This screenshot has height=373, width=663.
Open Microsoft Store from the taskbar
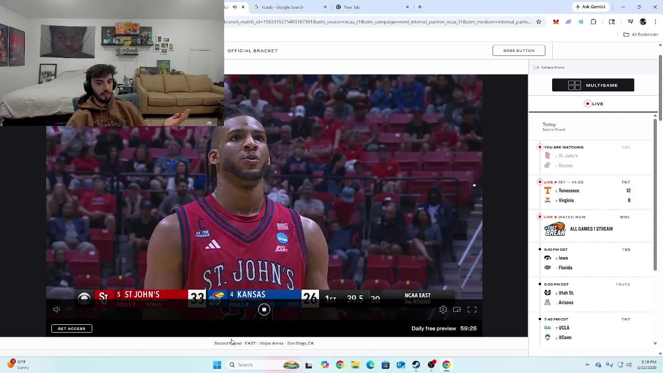[x=385, y=365]
